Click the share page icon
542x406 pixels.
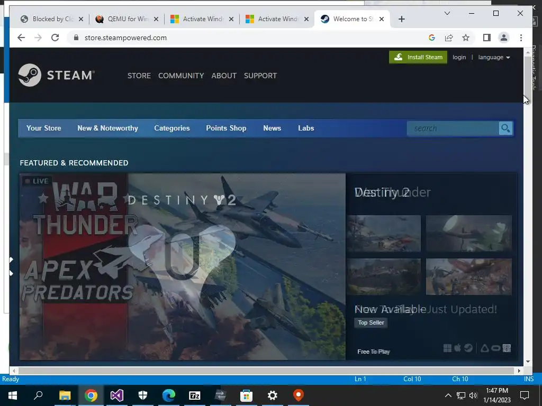coord(449,38)
